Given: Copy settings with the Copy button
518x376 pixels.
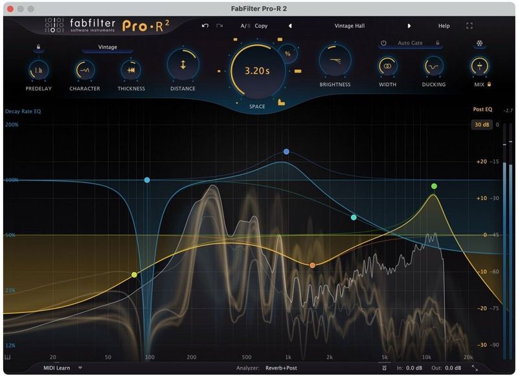Looking at the screenshot, I should click(261, 26).
